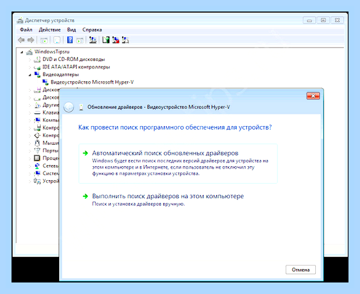Screen dimensions: 360x294
Task: Click the dialog heading Как провести поиск
Action: 175,127
